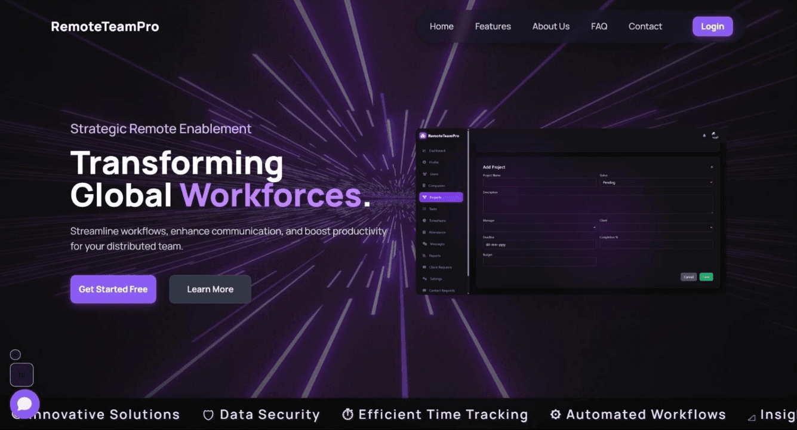The height and width of the screenshot is (430, 797).
Task: Dismiss the chat greeting with the small X
Action: [16, 355]
